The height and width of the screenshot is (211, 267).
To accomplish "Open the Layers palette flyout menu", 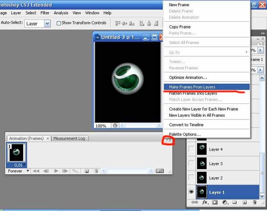I will coord(262,44).
